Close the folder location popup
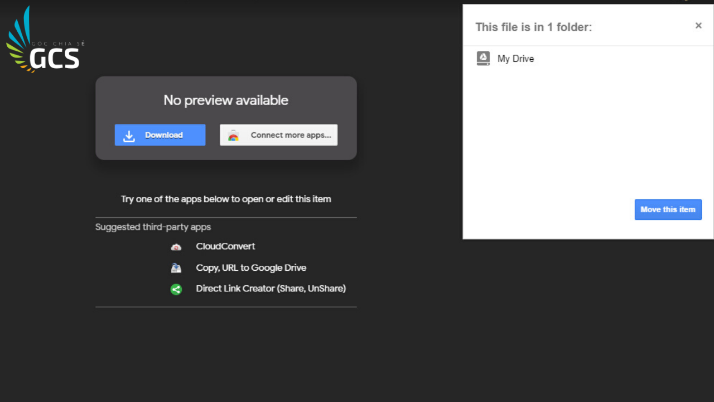Screen dimensions: 714x402 pyautogui.click(x=698, y=26)
